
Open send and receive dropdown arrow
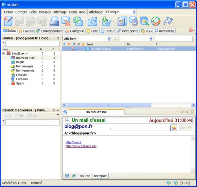pos(114,21)
